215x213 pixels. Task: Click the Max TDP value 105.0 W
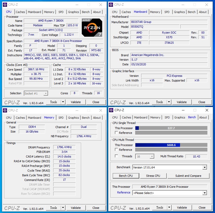pos(73,25)
